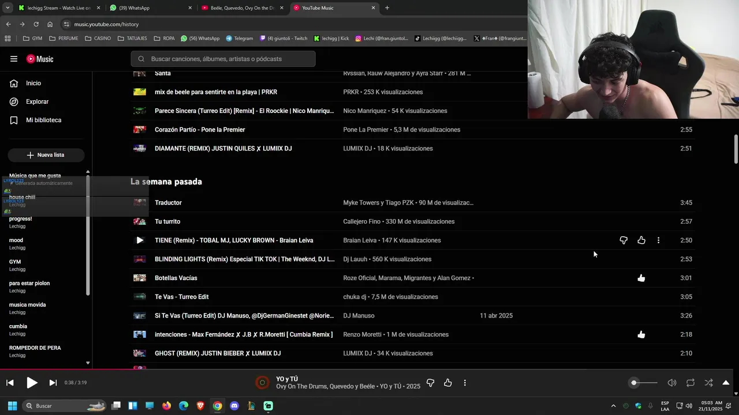Show hidden system tray icons
Viewport: 739px width, 415px height.
click(x=613, y=406)
